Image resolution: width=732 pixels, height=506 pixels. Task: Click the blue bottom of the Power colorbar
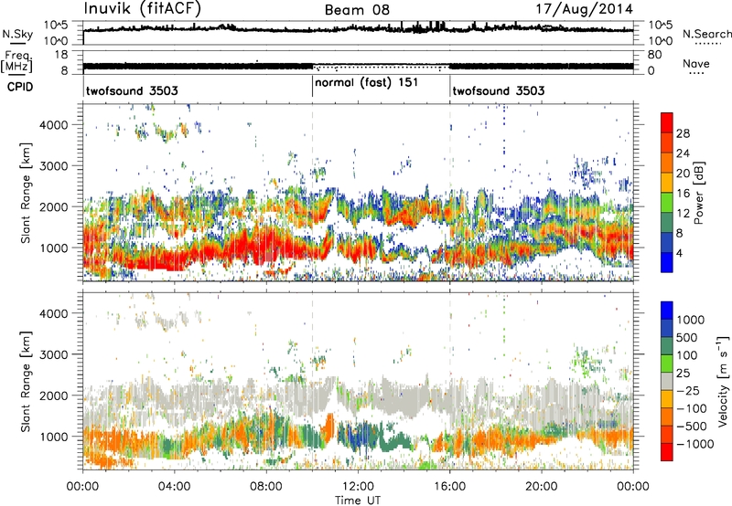(667, 263)
